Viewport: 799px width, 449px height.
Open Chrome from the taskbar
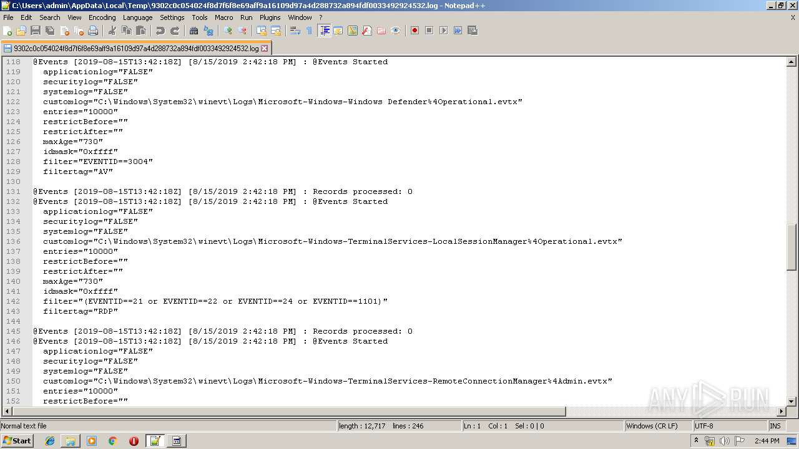click(113, 441)
